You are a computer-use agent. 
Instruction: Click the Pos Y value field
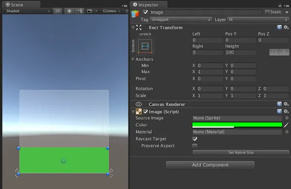pyautogui.click(x=241, y=40)
